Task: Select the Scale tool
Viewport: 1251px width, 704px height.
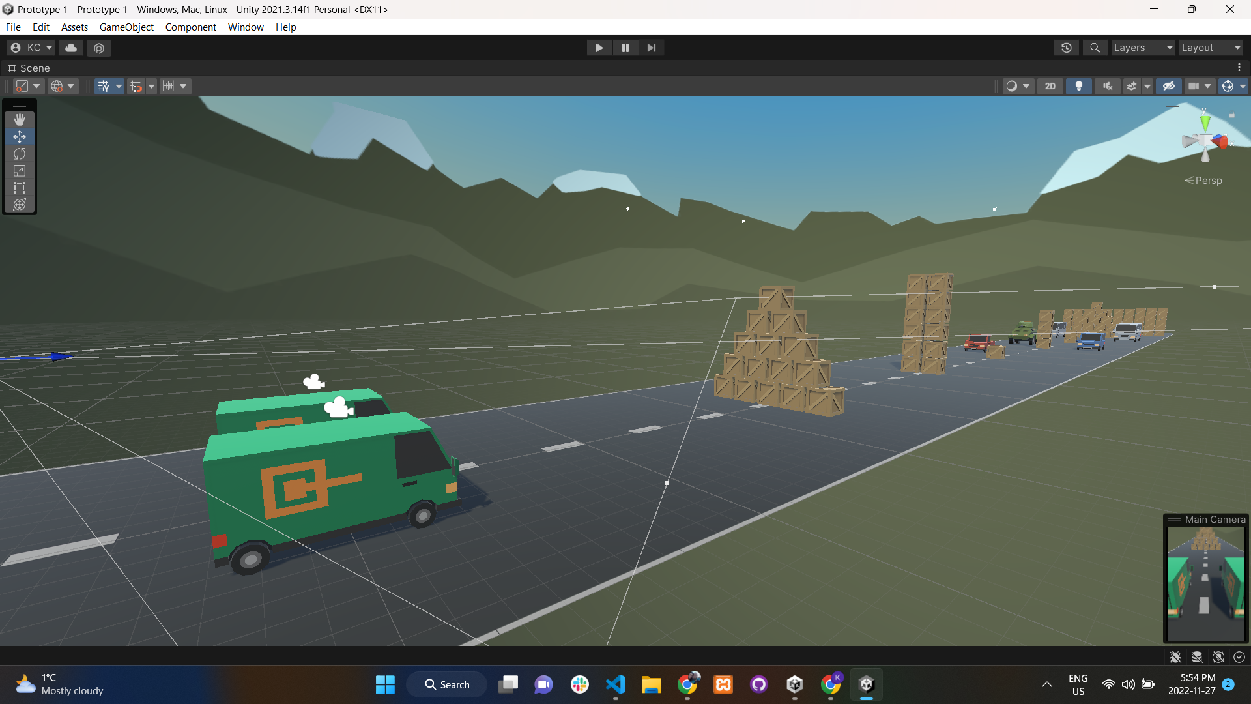Action: click(x=20, y=171)
